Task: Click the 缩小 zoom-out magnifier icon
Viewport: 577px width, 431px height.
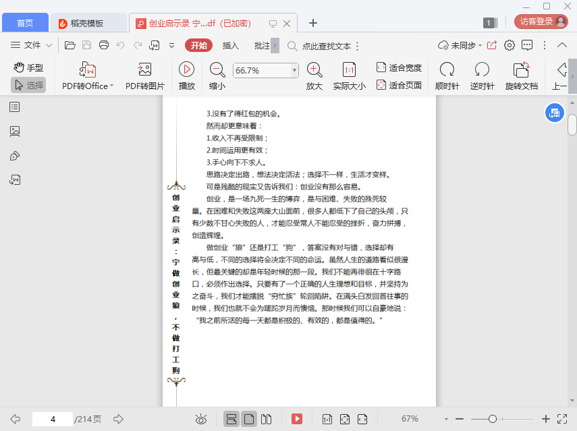Action: coord(217,69)
